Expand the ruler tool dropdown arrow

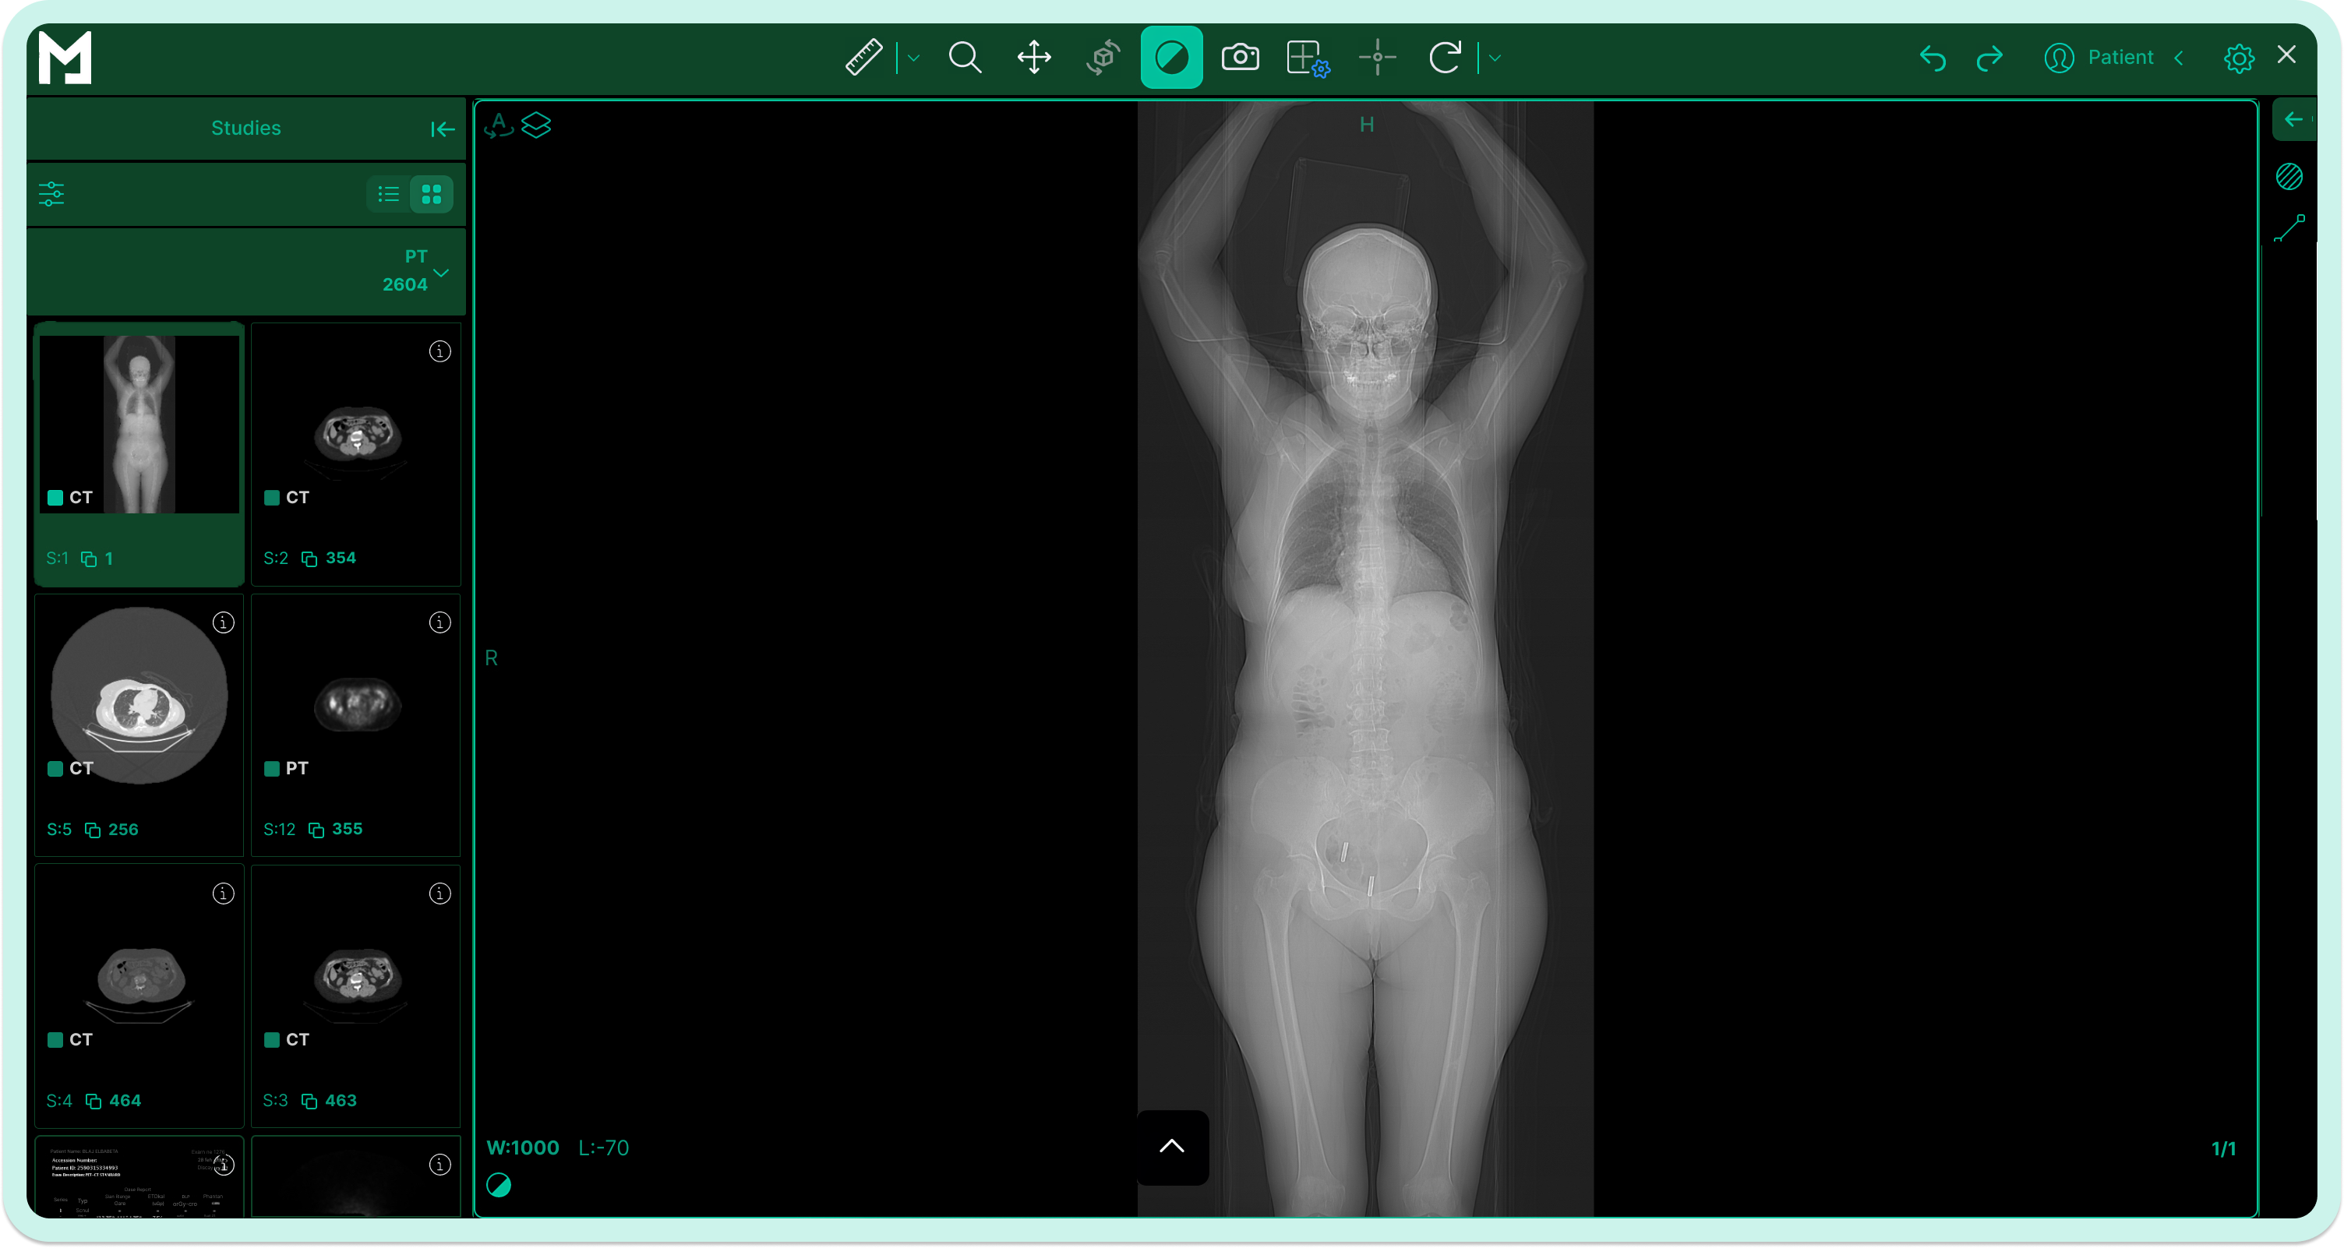(913, 58)
